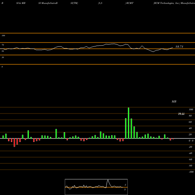Click the -60 axis label of MR panel
Viewport: 195px width, 195px height.
[x=190, y=160]
